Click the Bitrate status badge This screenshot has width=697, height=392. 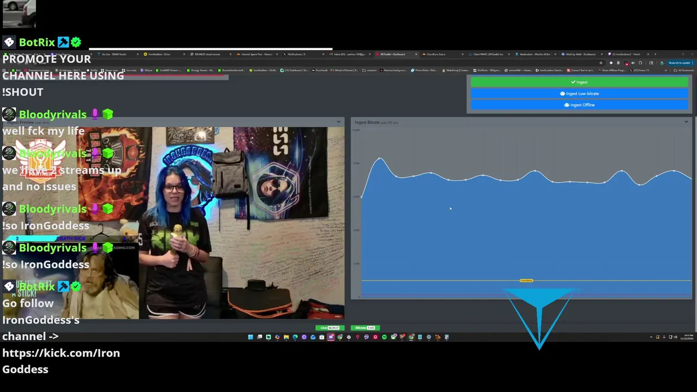[365, 328]
